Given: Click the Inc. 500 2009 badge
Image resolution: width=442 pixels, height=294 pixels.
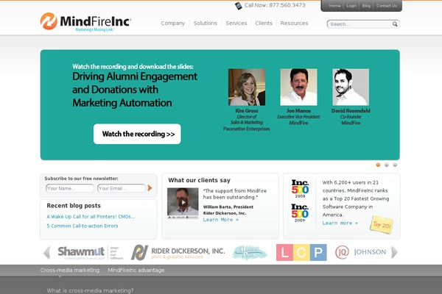Looking at the screenshot, I should point(300,212).
